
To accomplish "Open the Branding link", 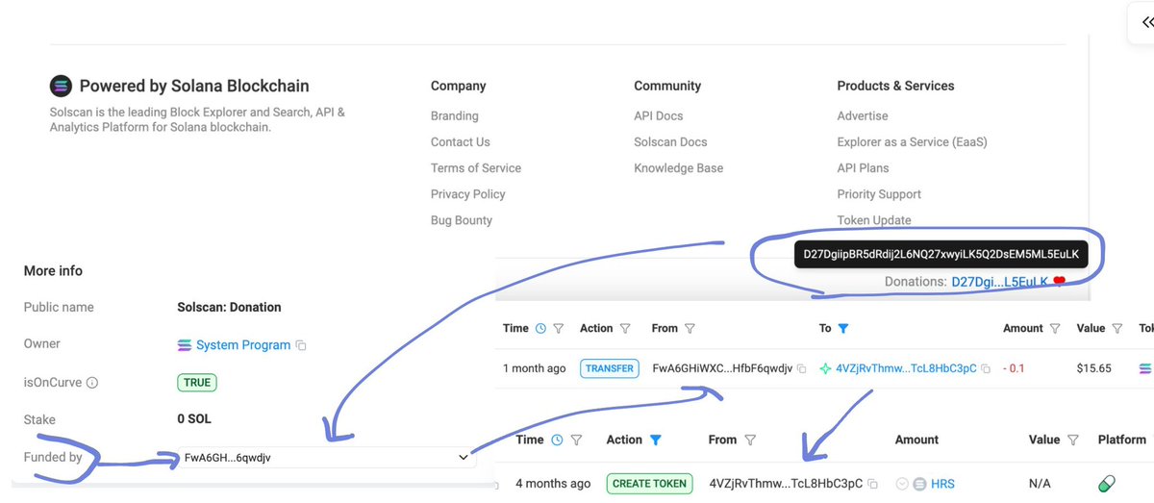I will [455, 115].
